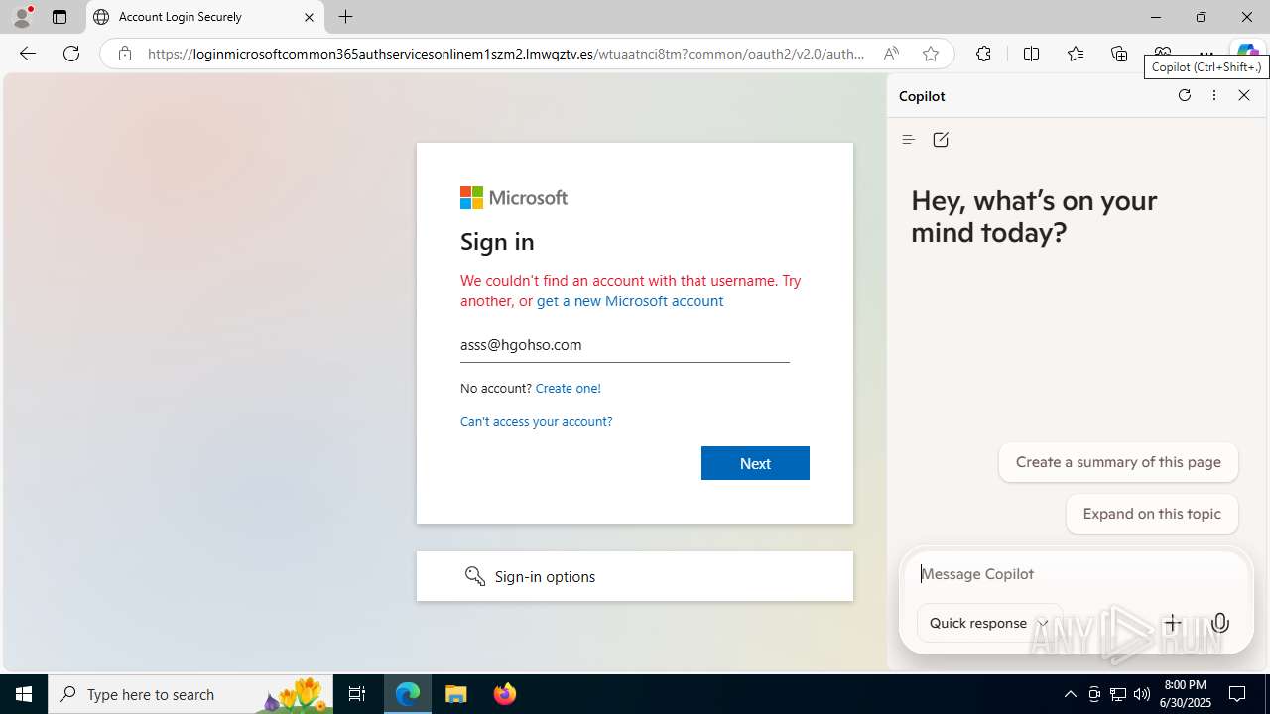This screenshot has height=714, width=1270.
Task: Open the 'Create one!' link
Action: point(568,388)
